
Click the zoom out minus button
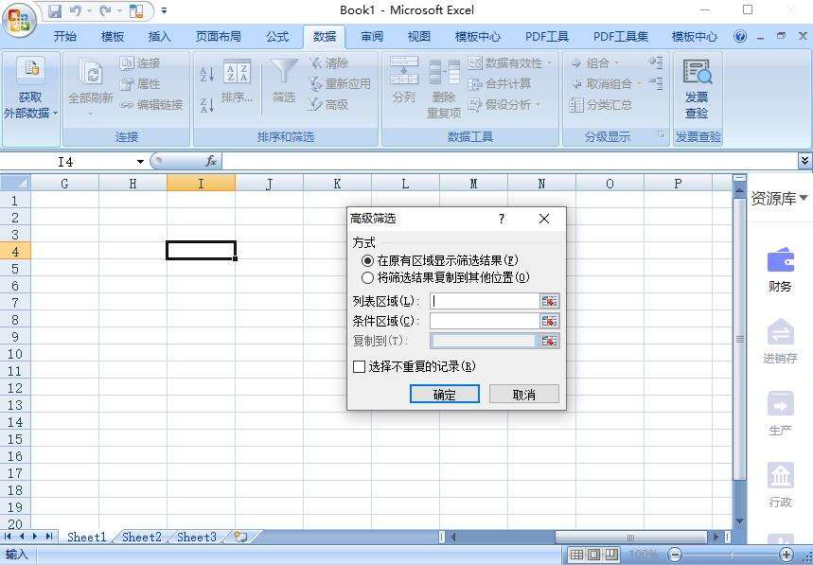click(675, 555)
